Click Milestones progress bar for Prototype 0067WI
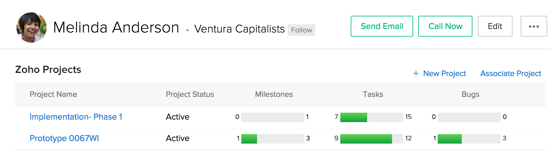This screenshot has width=556, height=160. (272, 139)
